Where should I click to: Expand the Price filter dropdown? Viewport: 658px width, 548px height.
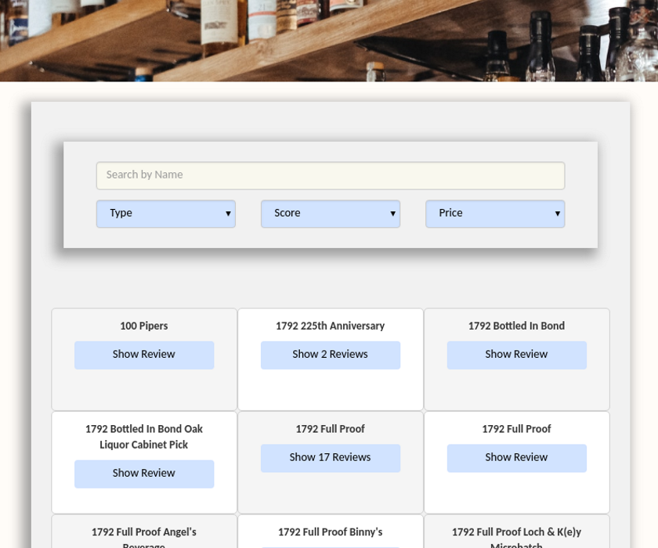(x=494, y=214)
